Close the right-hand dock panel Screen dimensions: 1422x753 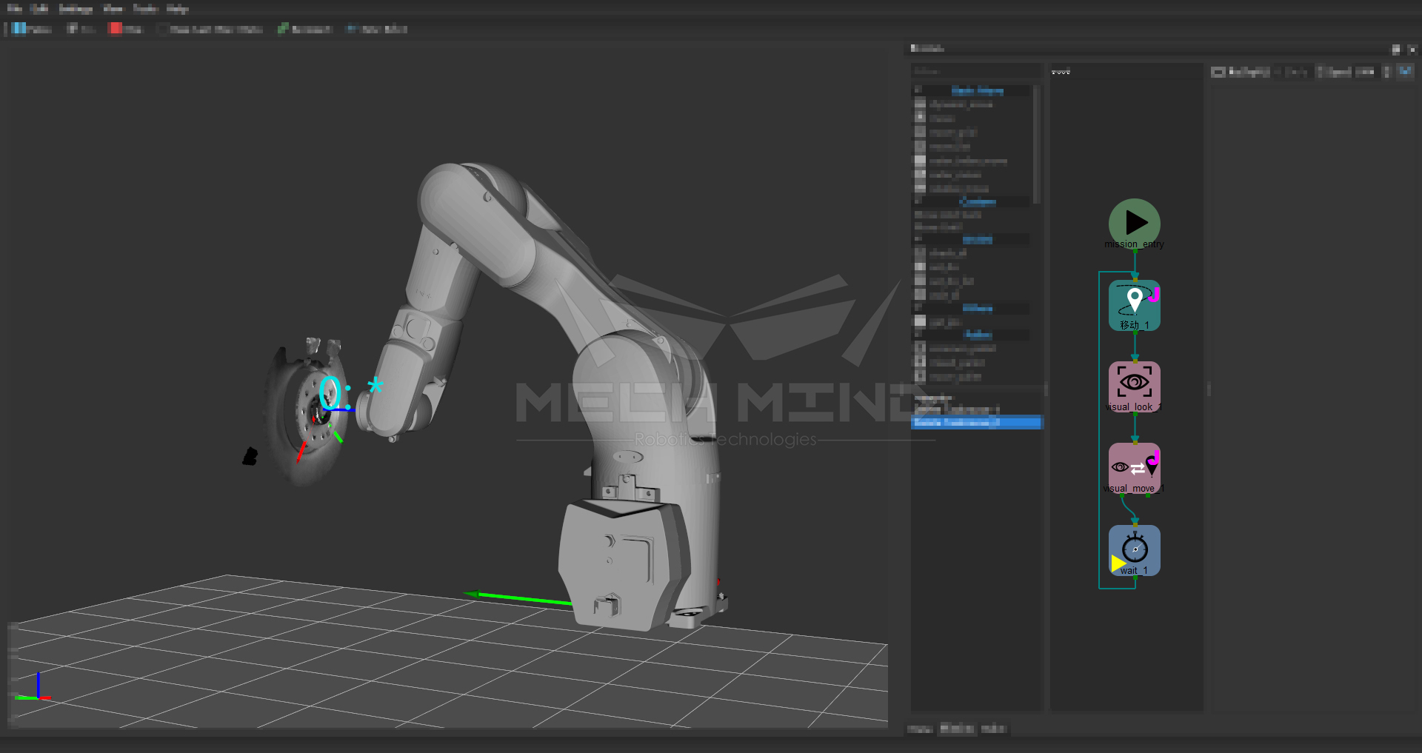1412,50
